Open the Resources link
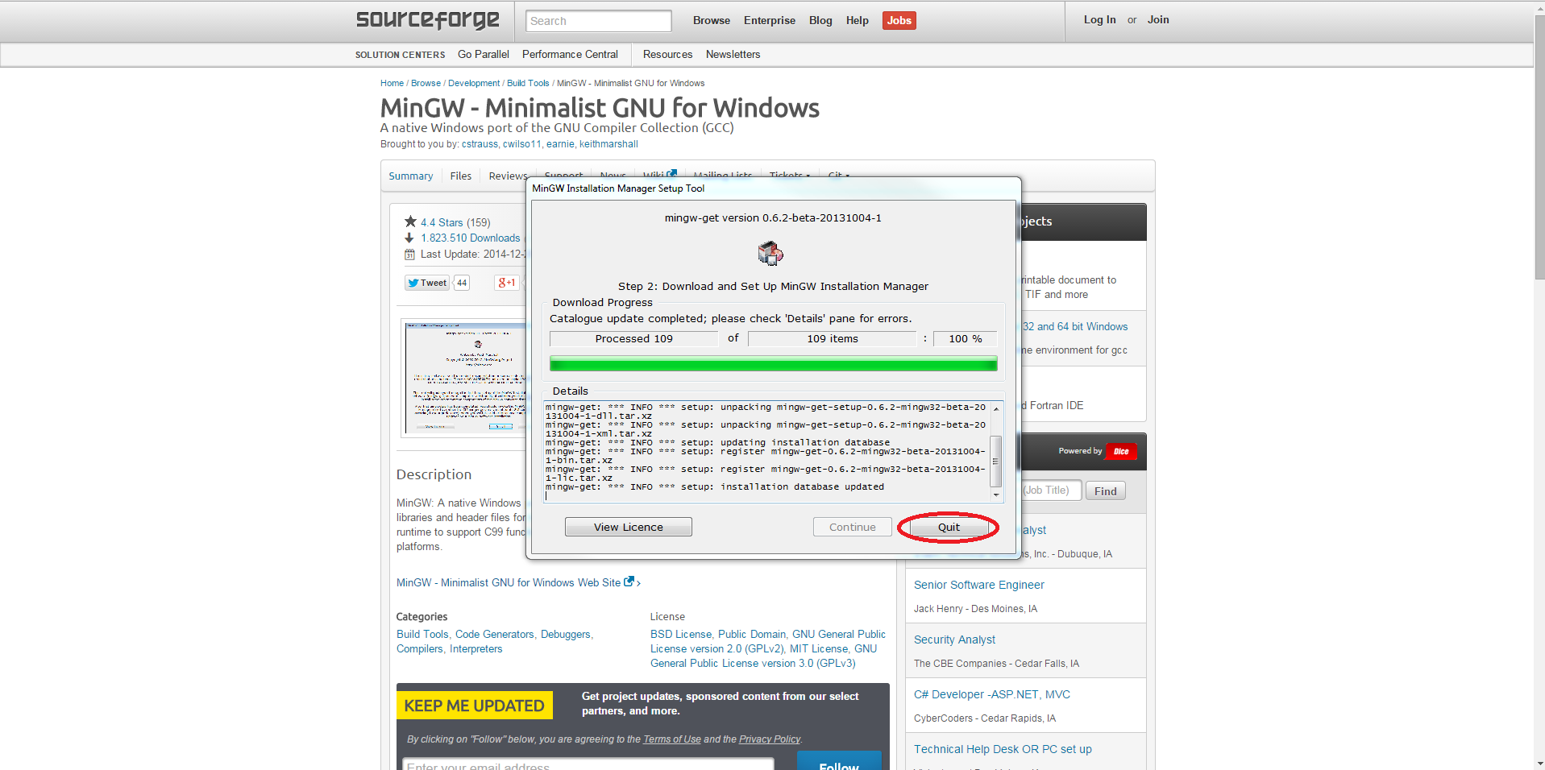The width and height of the screenshot is (1545, 770). click(667, 54)
